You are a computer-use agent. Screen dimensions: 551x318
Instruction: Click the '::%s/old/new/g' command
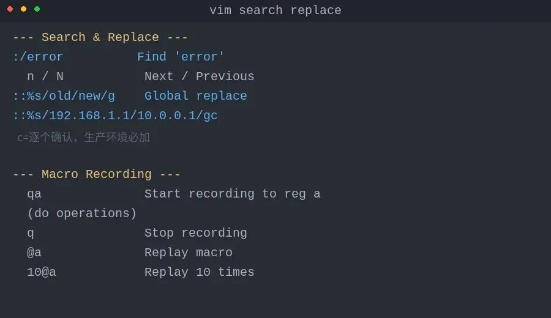(x=64, y=96)
